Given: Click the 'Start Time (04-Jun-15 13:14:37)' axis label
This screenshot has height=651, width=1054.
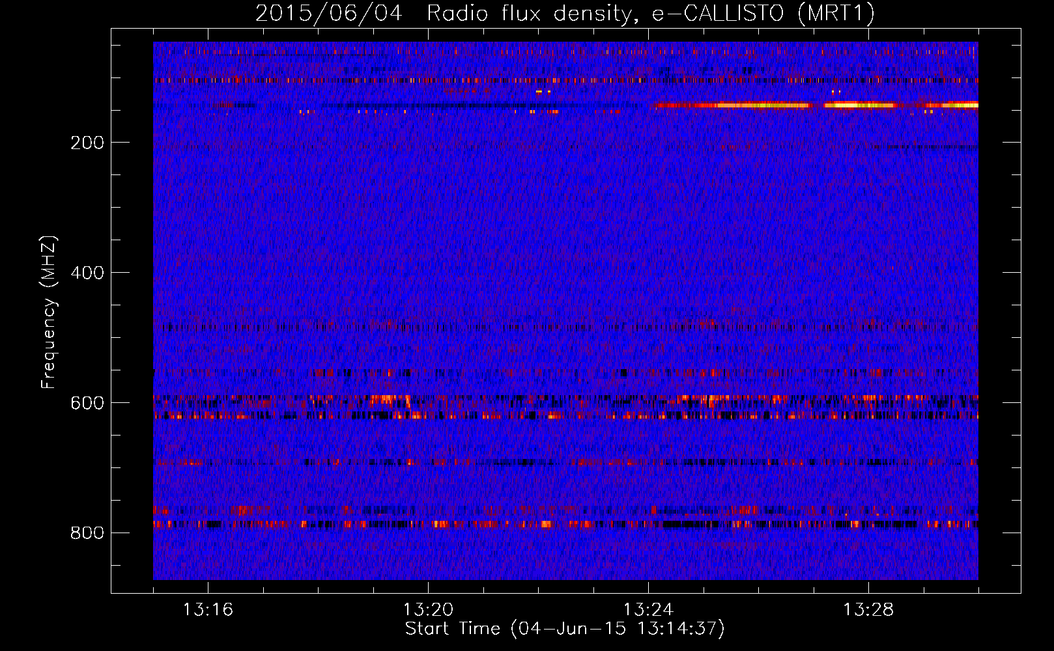Looking at the screenshot, I should (x=565, y=629).
